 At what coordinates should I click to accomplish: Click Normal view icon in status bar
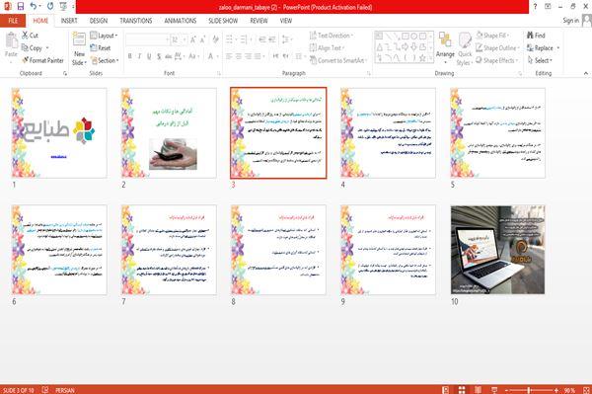coord(446,390)
